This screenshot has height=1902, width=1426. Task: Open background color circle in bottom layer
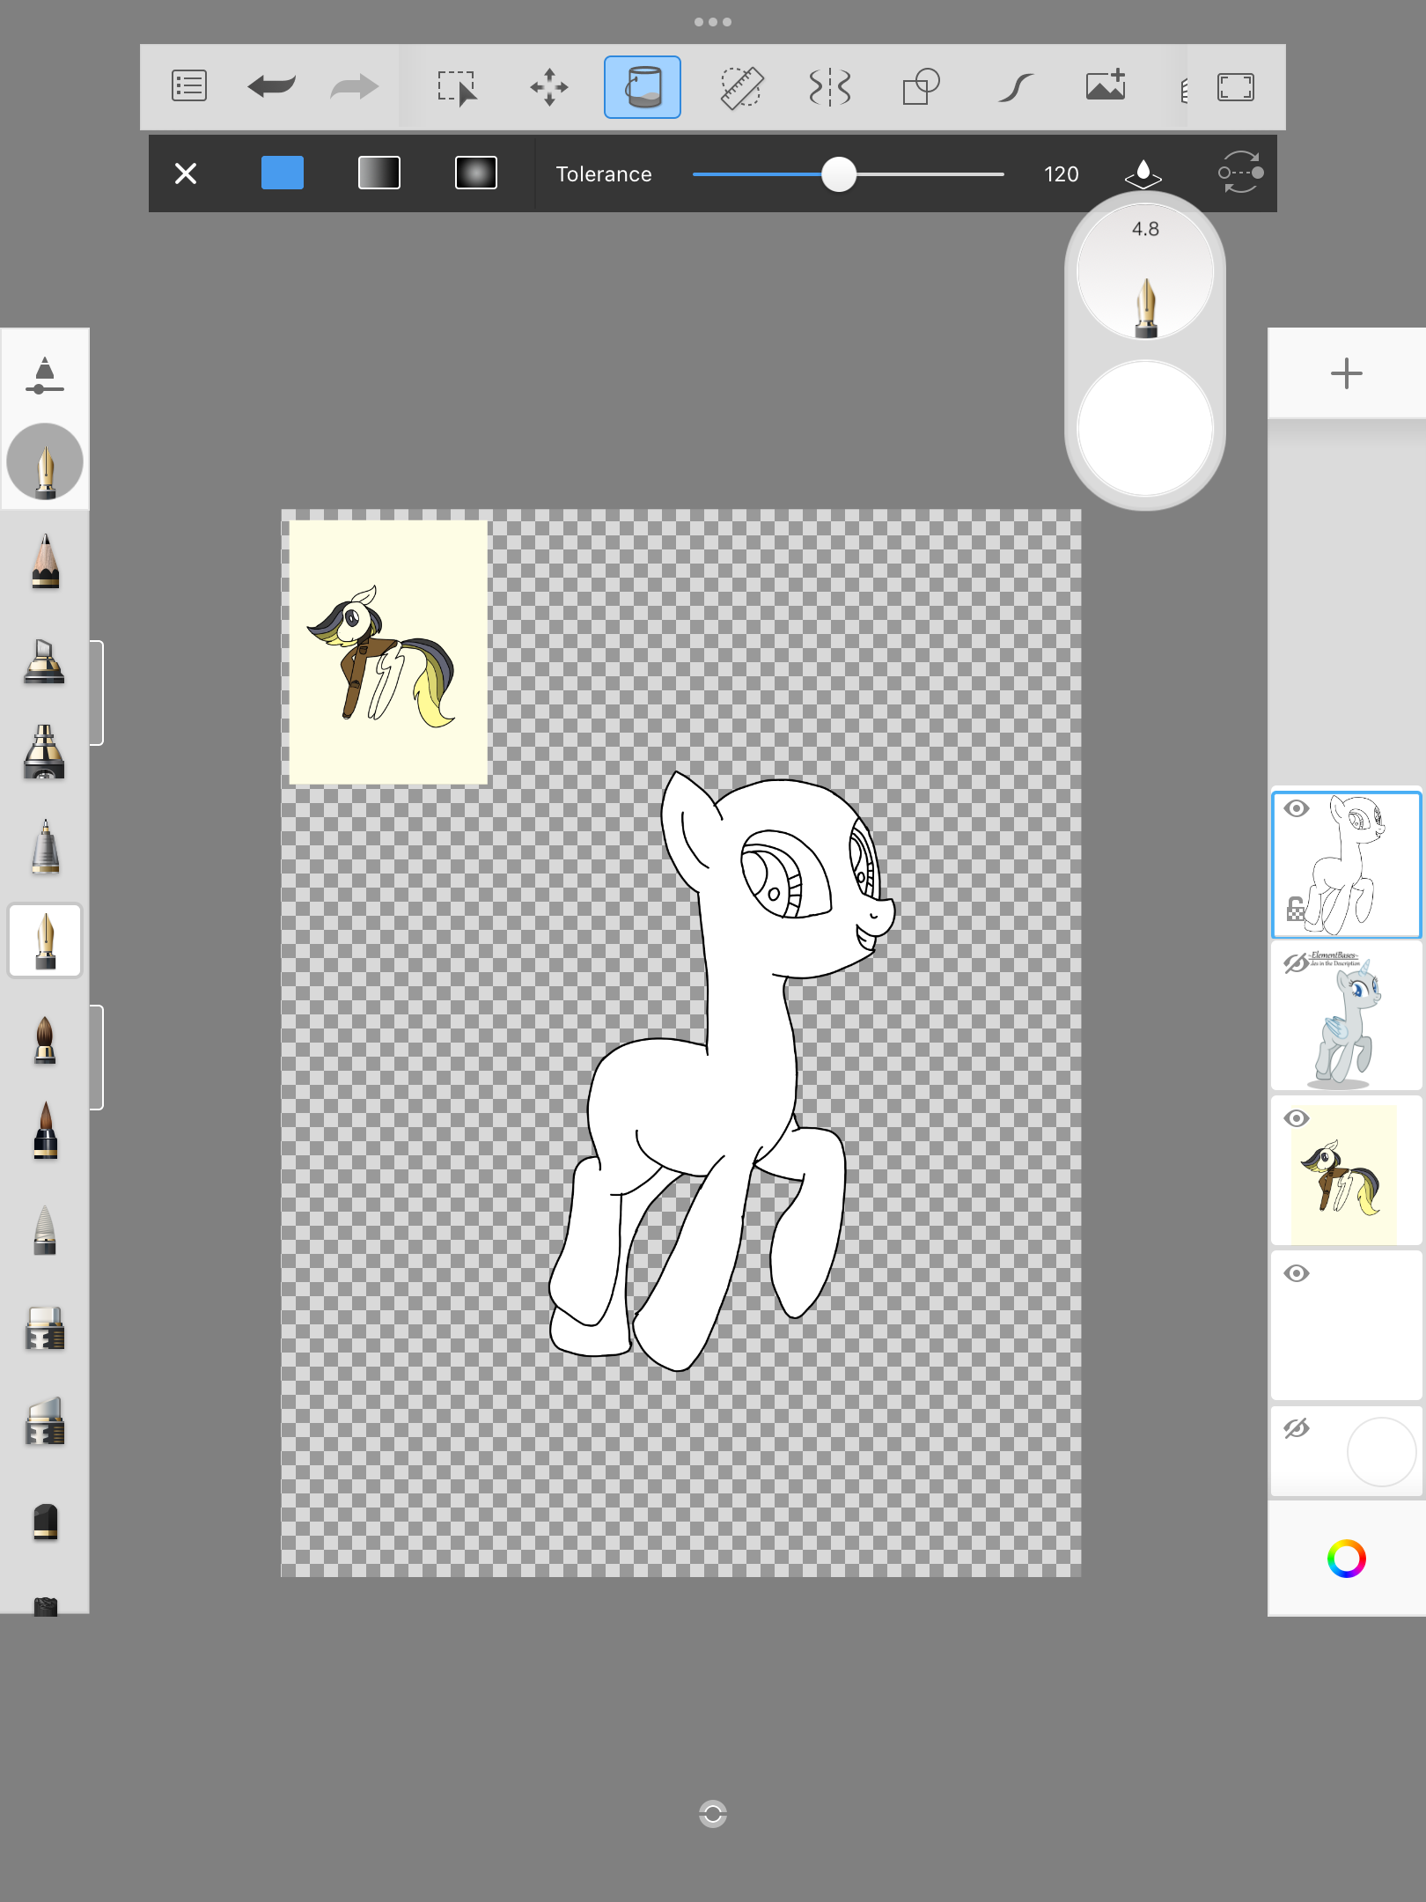tap(1381, 1451)
